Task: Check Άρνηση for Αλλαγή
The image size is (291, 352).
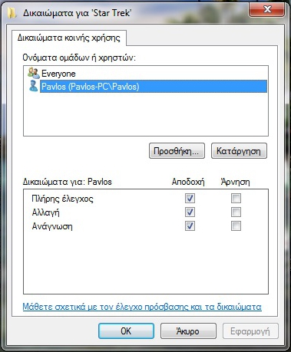Action: pyautogui.click(x=236, y=212)
